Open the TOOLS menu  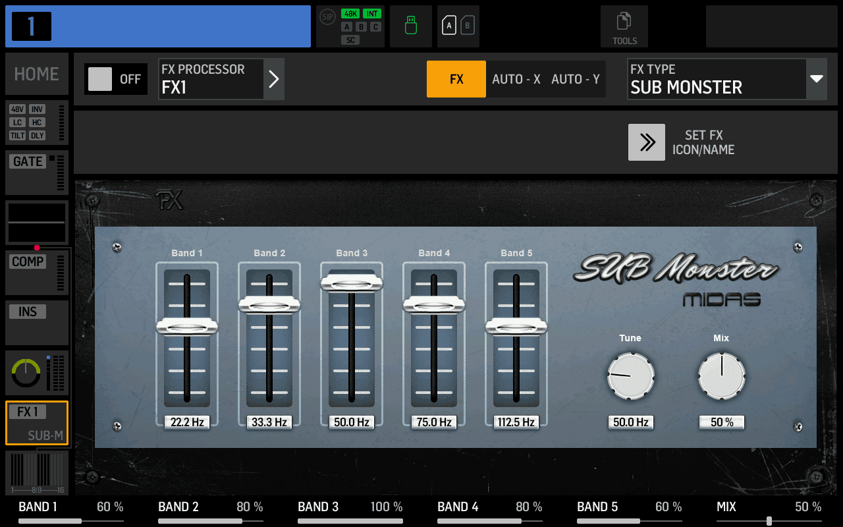(624, 26)
